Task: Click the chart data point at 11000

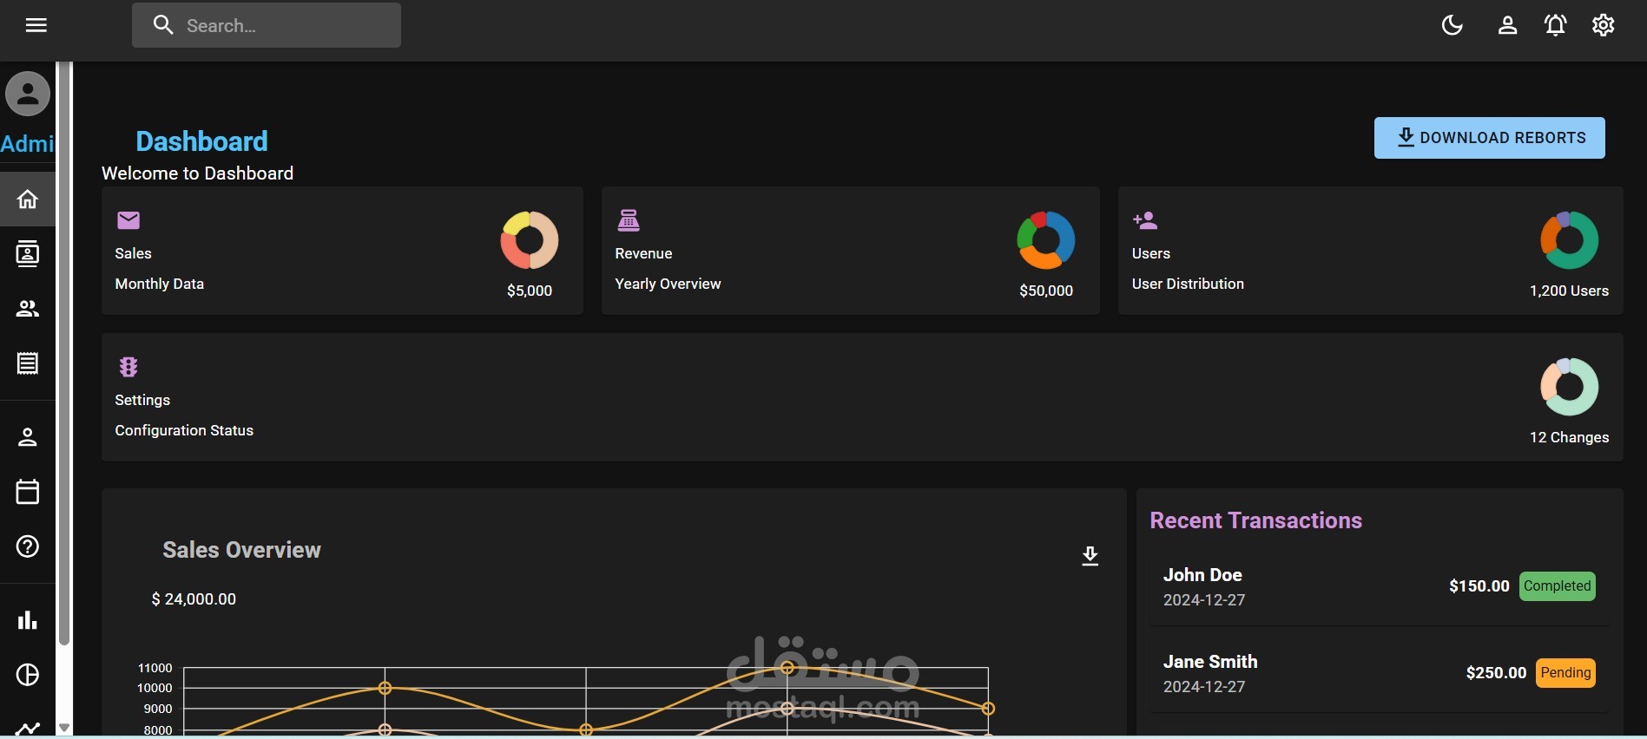Action: [x=787, y=668]
